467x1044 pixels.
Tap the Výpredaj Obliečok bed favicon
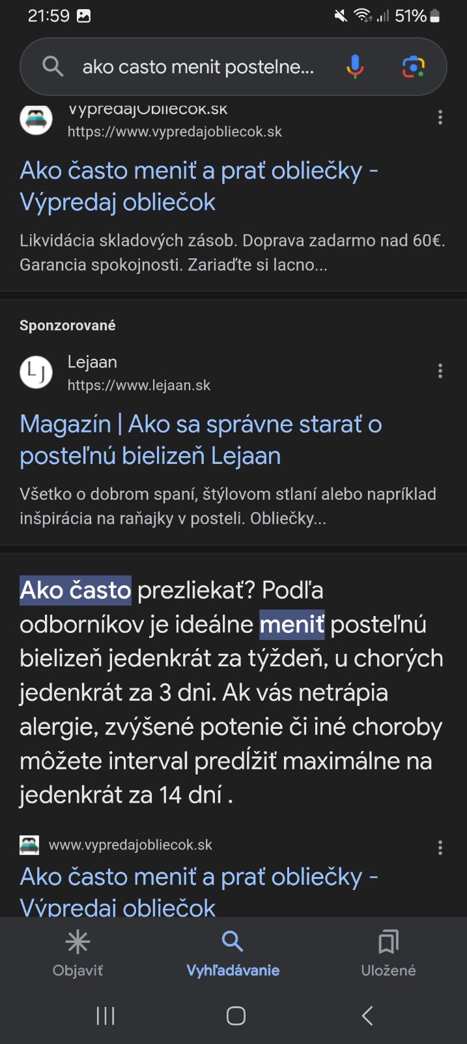point(36,119)
